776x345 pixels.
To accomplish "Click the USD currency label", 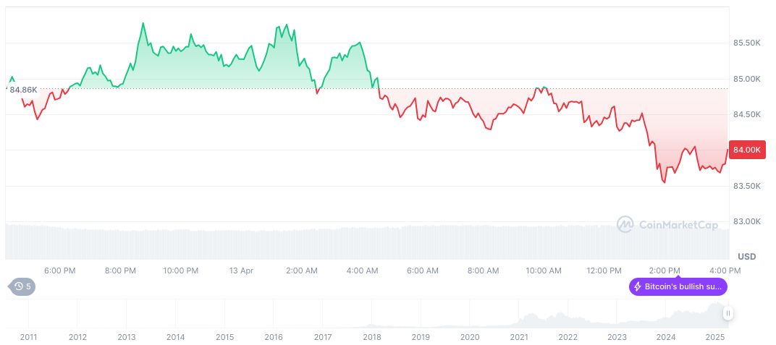I will point(746,257).
